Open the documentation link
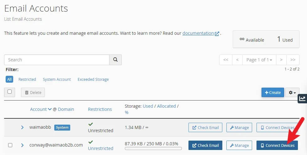This screenshot has height=155, width=307. [x=198, y=33]
